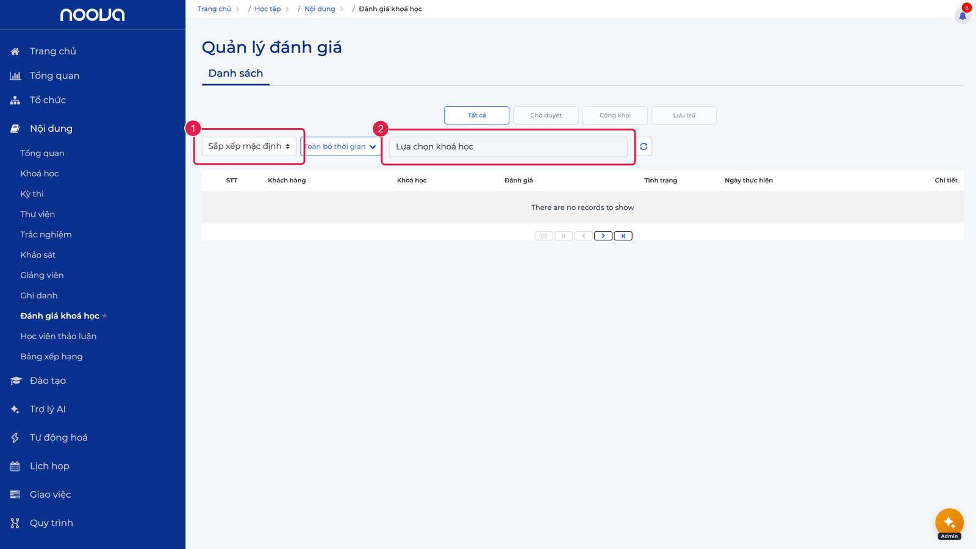Click the STT column header
Screen dimensions: 976x549
(x=232, y=181)
